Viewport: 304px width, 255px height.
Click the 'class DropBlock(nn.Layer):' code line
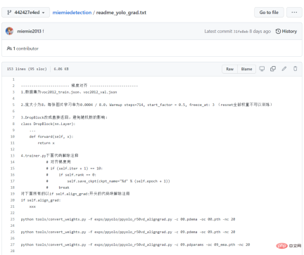point(48,124)
